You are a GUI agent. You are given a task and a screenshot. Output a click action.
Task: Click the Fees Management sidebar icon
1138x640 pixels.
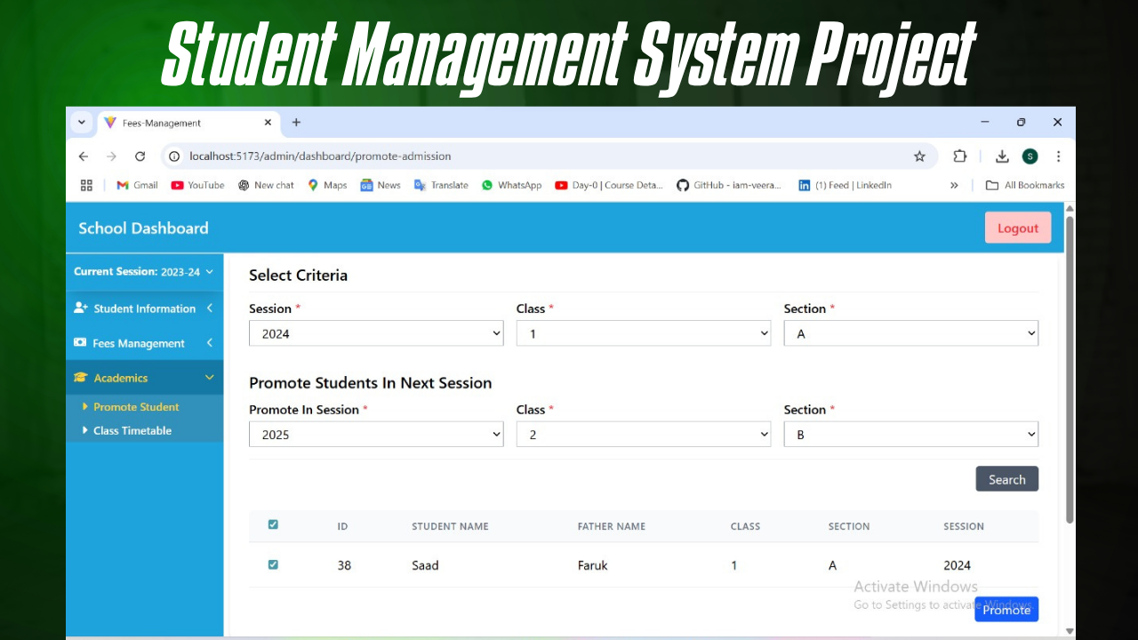tap(80, 342)
